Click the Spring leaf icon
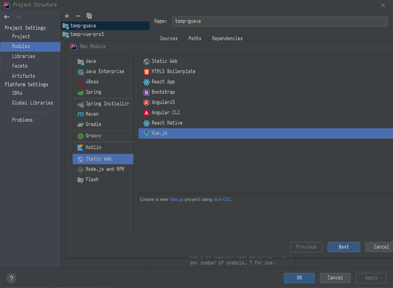393x288 pixels. point(81,92)
